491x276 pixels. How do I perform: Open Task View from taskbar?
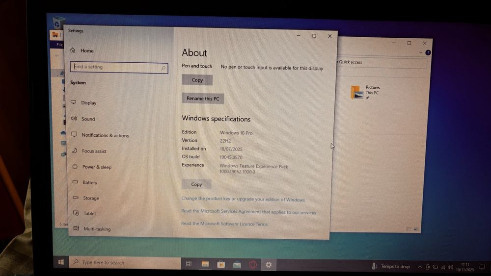pyautogui.click(x=189, y=264)
